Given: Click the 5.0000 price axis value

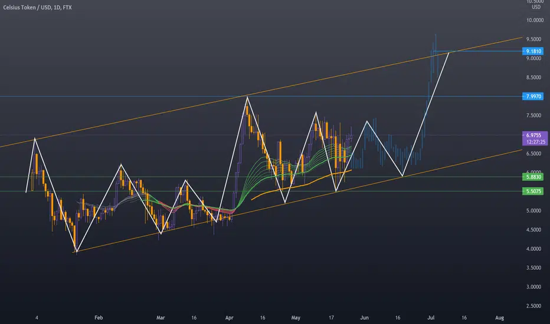Looking at the screenshot, I should coord(533,211).
